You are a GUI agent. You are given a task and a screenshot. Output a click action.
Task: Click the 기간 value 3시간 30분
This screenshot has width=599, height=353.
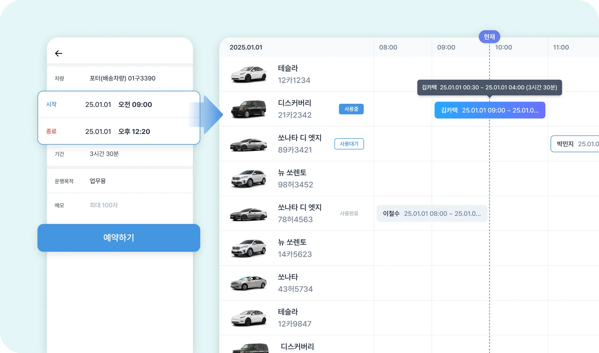tap(104, 154)
